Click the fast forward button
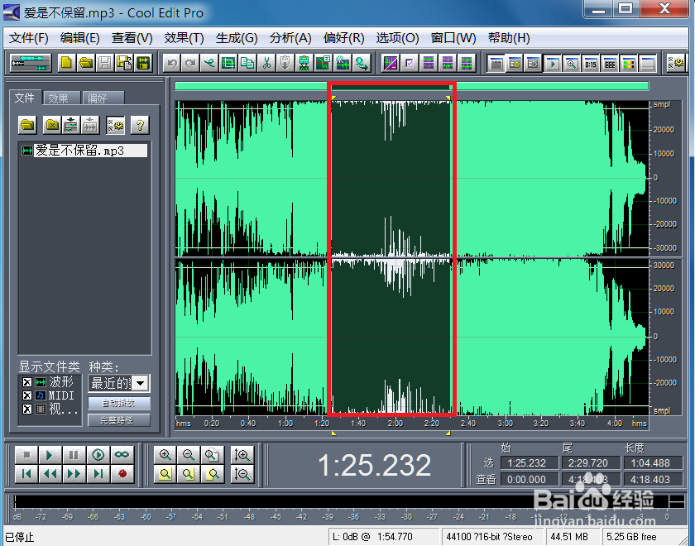This screenshot has height=546, width=695. click(74, 474)
